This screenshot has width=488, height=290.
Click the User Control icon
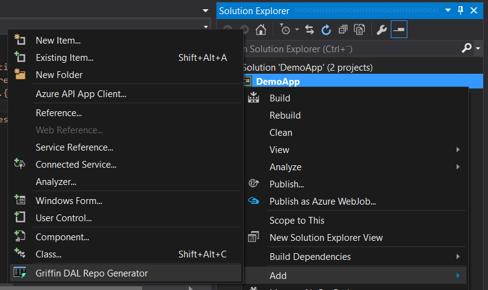[20, 217]
